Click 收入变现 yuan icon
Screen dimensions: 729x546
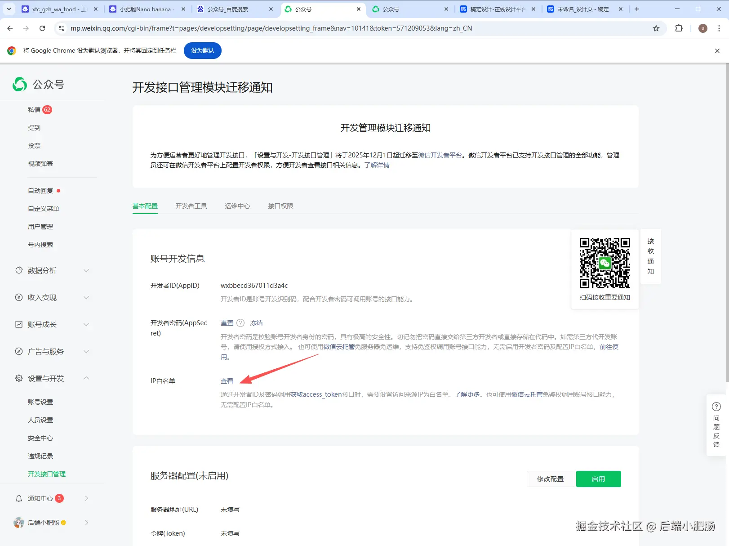pyautogui.click(x=19, y=297)
